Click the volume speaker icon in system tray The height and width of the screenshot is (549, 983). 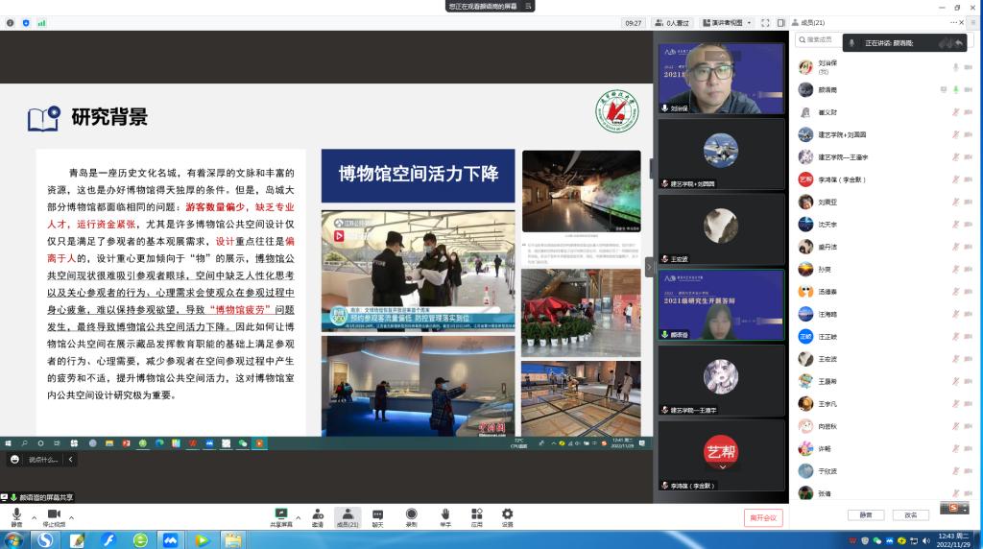(x=926, y=540)
